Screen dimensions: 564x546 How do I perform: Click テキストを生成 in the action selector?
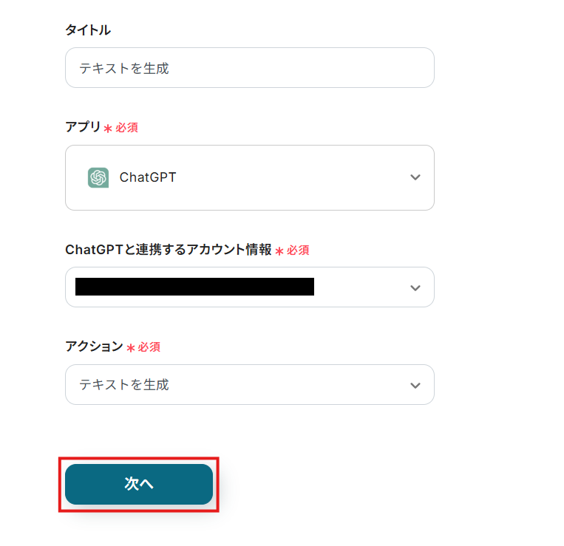coord(124,385)
